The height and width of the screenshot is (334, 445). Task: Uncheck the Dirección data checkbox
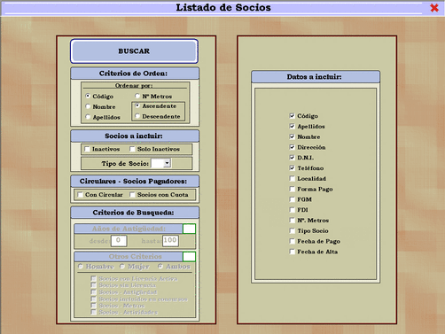point(293,147)
